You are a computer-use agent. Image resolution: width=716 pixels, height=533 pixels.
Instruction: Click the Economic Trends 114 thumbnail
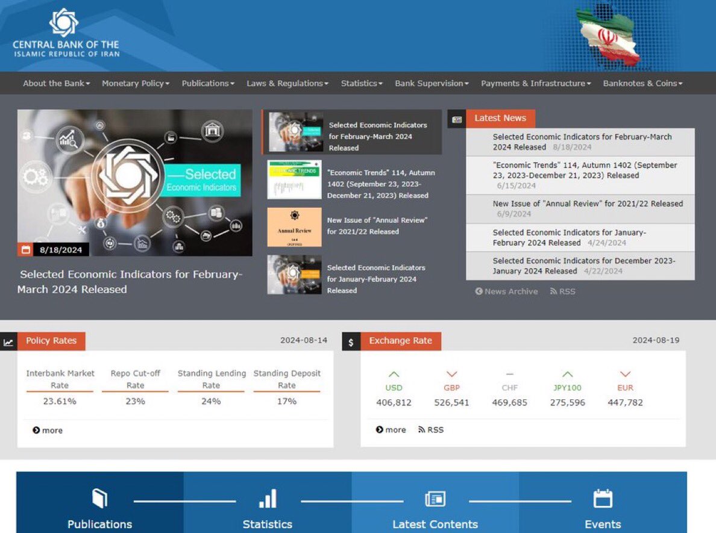pyautogui.click(x=295, y=179)
